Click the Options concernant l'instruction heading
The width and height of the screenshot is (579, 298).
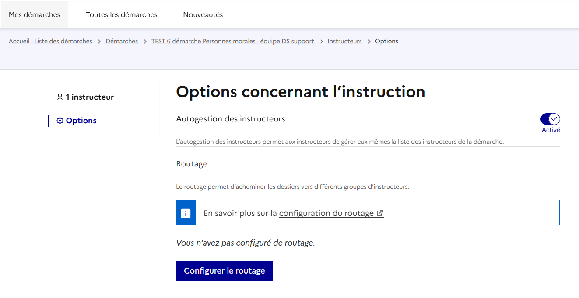click(x=300, y=92)
